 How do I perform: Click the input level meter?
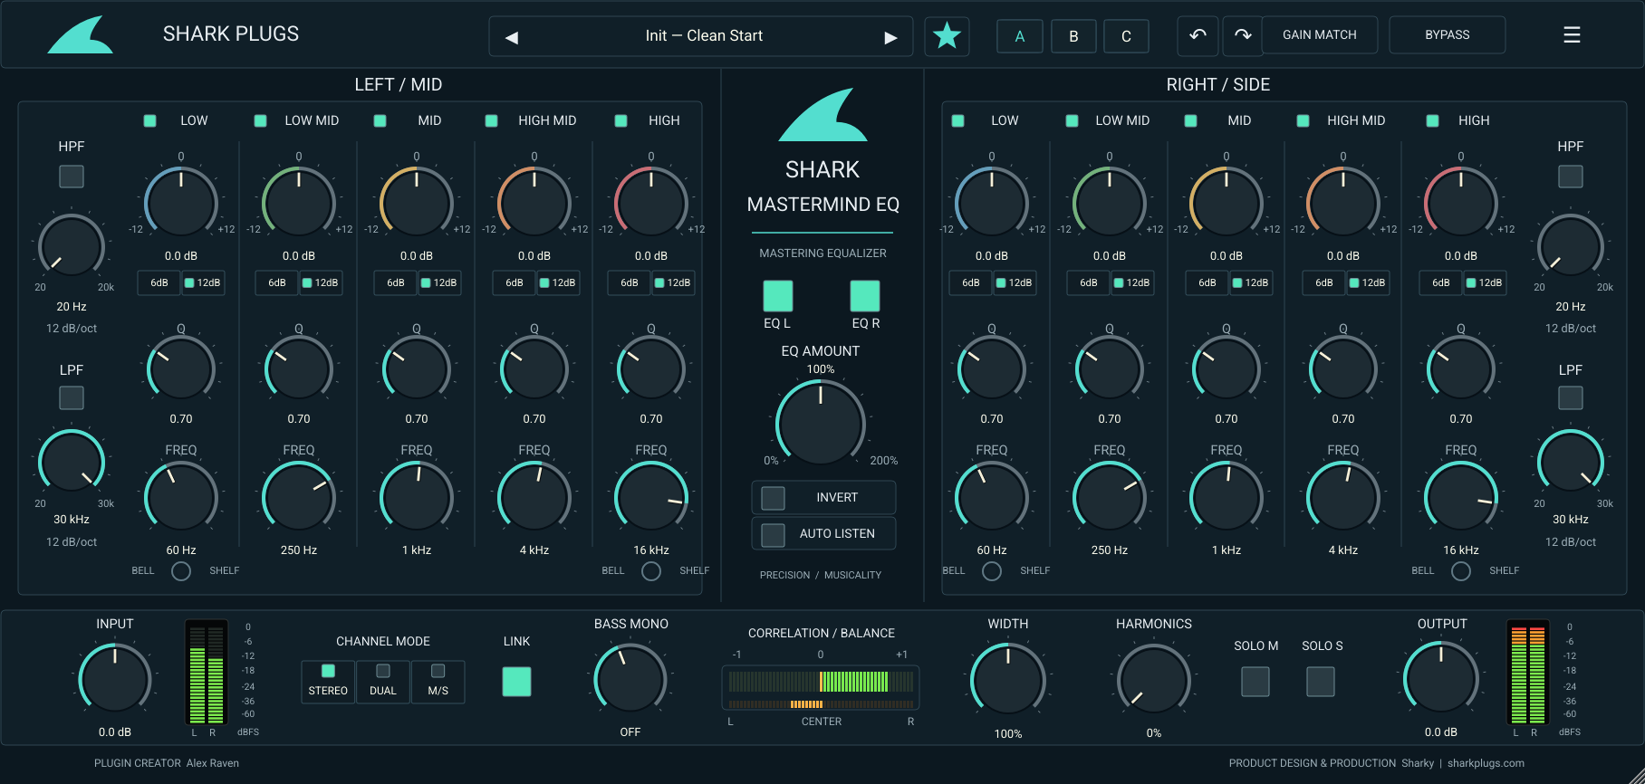click(x=206, y=674)
